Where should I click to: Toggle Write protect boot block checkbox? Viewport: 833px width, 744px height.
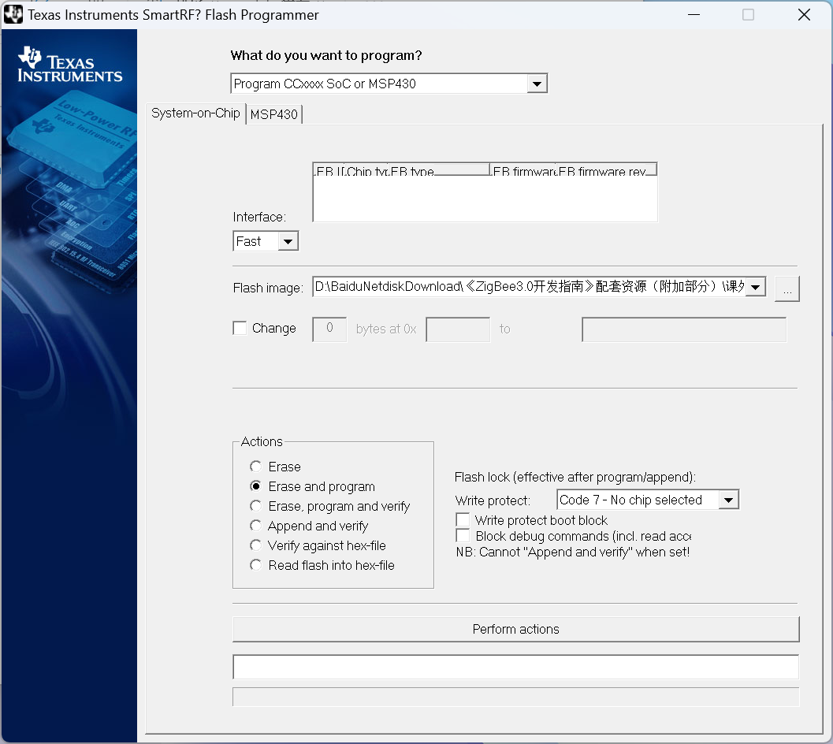463,520
